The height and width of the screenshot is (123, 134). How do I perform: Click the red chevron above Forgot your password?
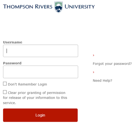pyautogui.click(x=94, y=55)
